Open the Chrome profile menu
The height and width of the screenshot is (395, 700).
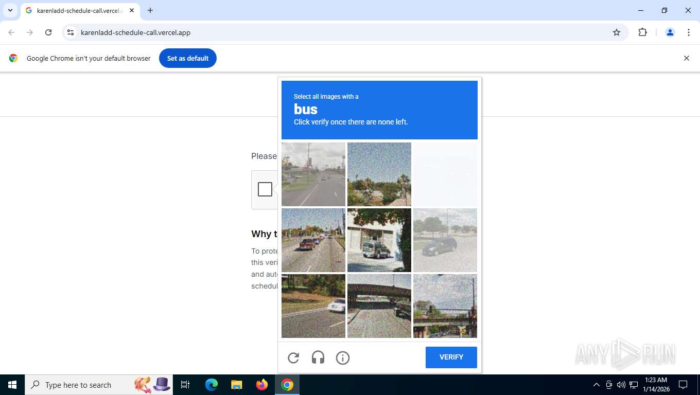click(670, 32)
